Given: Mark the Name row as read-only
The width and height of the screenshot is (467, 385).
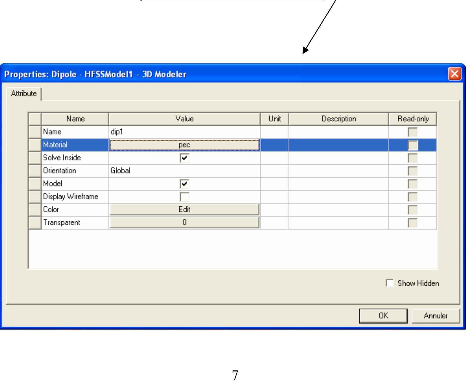Looking at the screenshot, I should (x=412, y=132).
